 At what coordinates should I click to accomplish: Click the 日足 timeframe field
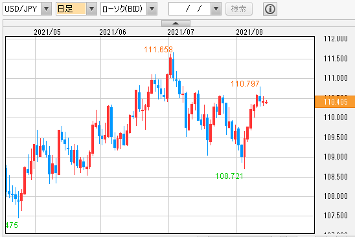click(71, 9)
